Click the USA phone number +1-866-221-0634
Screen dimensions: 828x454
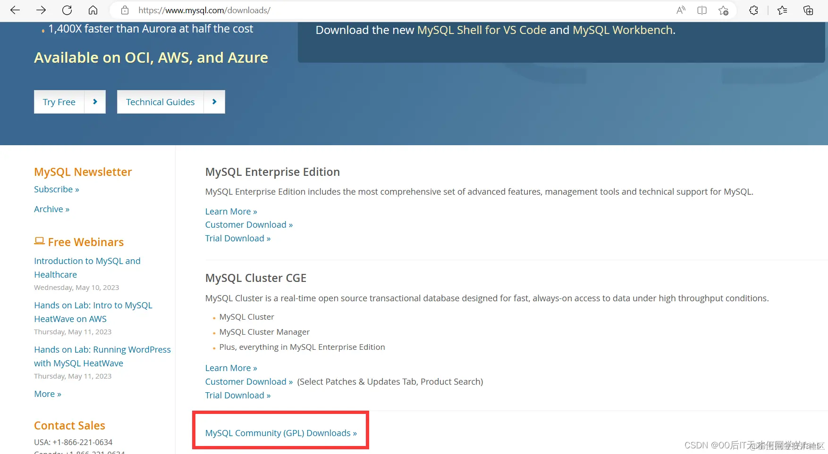(83, 442)
